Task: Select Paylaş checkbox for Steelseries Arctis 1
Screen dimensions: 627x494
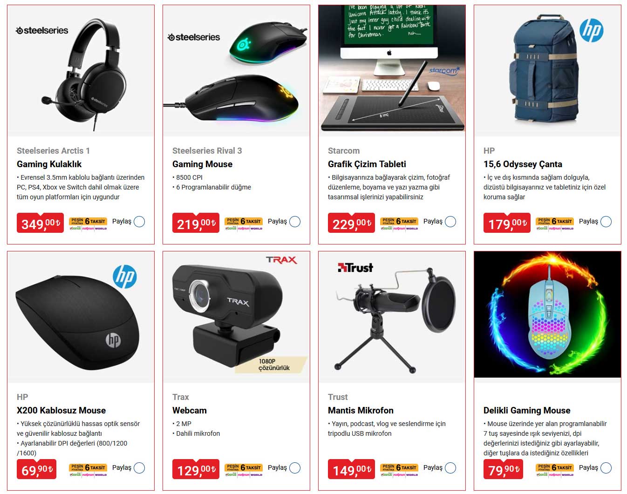Action: (139, 222)
